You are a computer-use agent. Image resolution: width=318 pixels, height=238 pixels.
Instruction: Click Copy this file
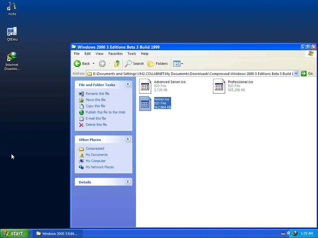tap(95, 106)
